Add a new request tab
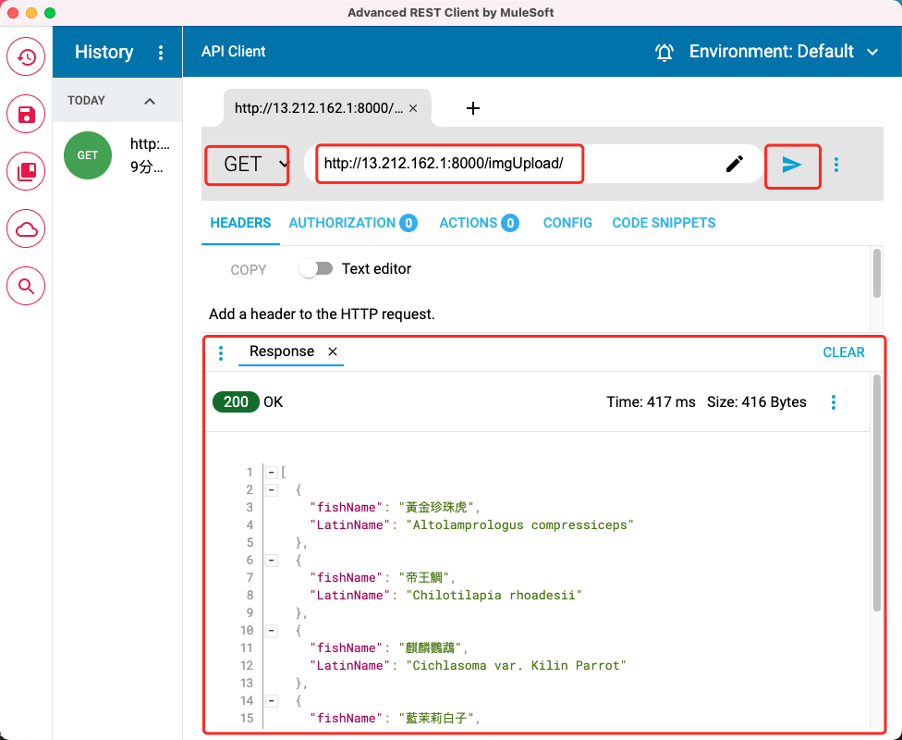The height and width of the screenshot is (740, 902). 473,108
